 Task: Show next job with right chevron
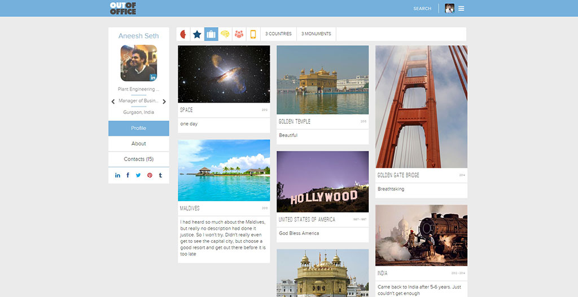[164, 101]
